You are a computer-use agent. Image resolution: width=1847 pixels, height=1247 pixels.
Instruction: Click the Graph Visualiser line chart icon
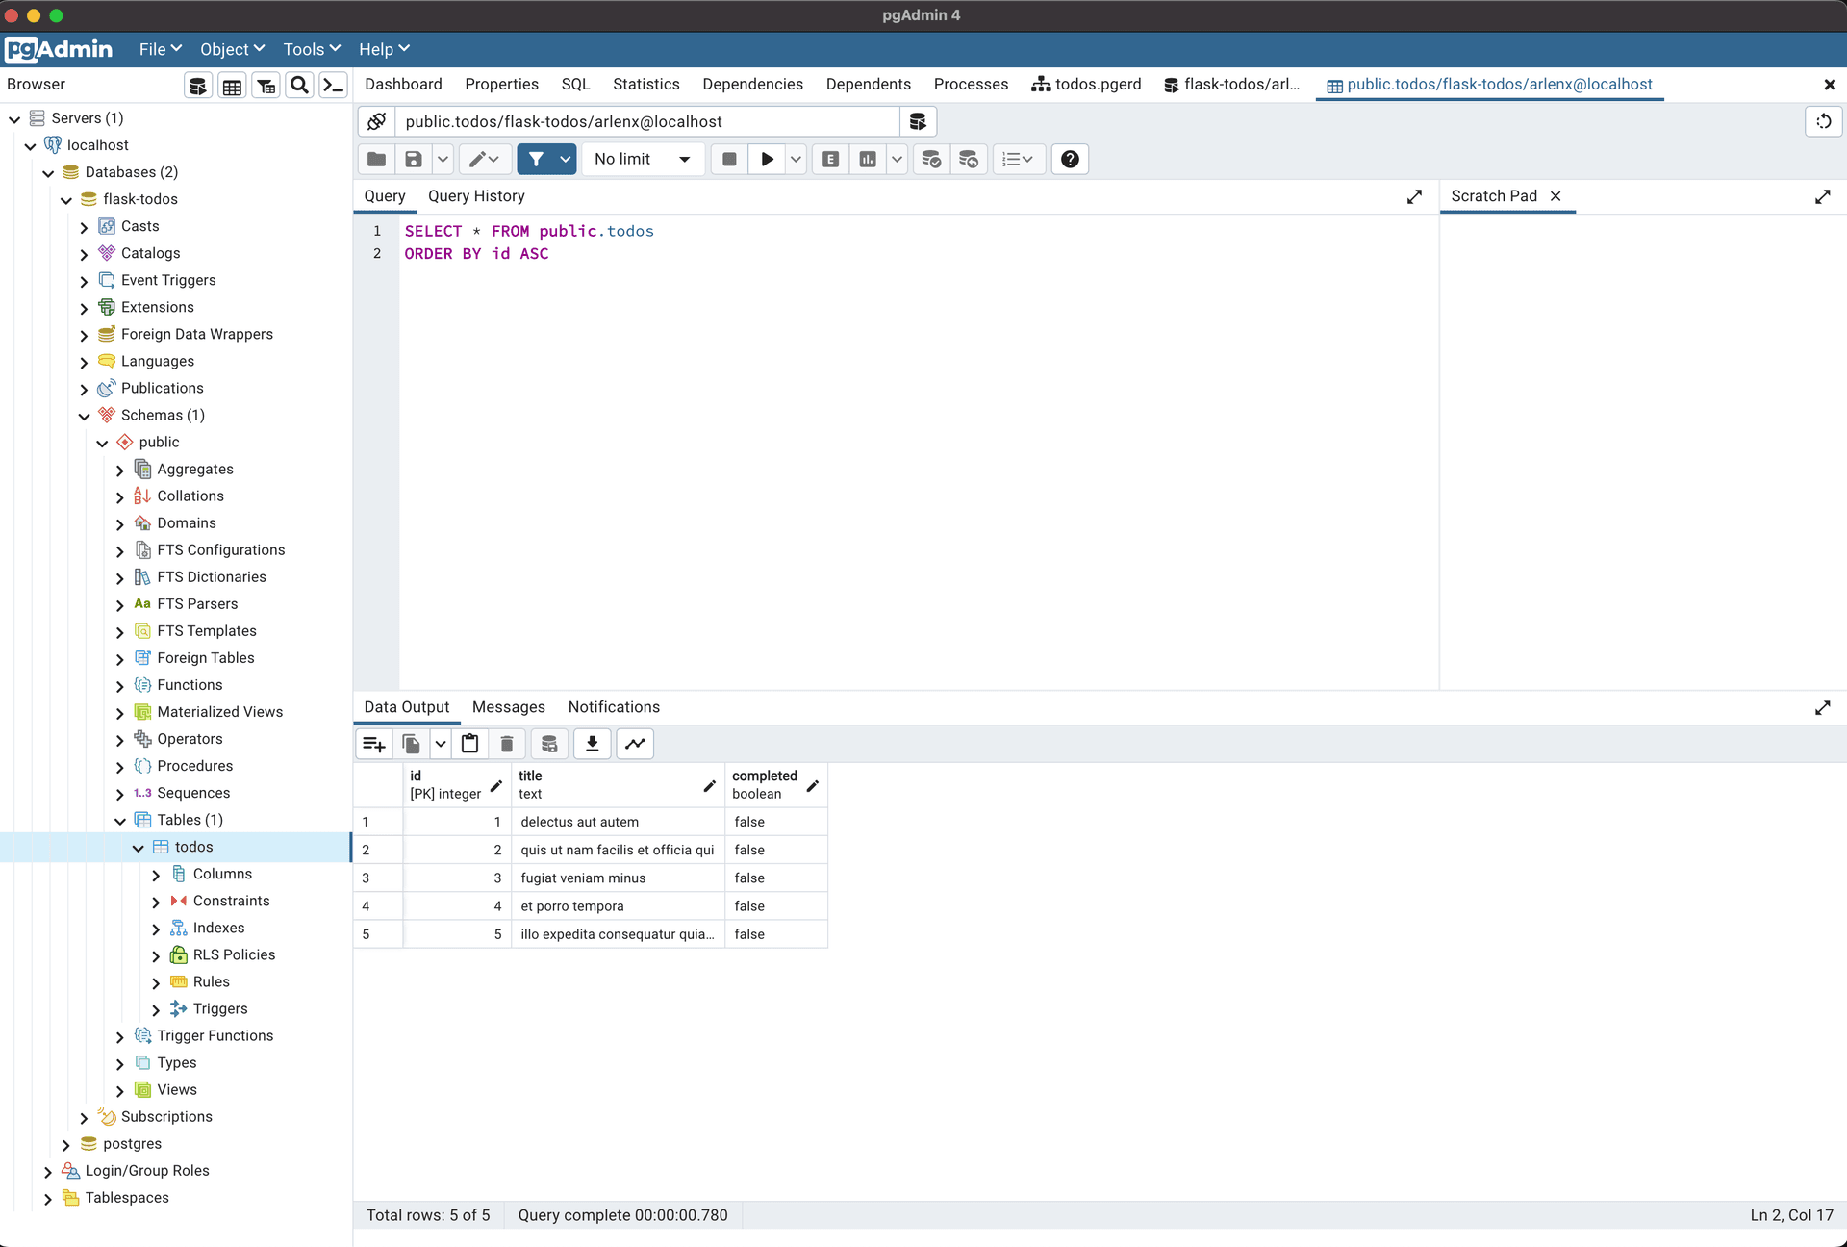(x=636, y=744)
